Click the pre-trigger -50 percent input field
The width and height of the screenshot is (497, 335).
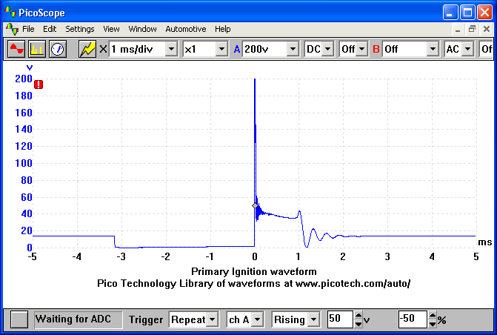click(x=413, y=319)
